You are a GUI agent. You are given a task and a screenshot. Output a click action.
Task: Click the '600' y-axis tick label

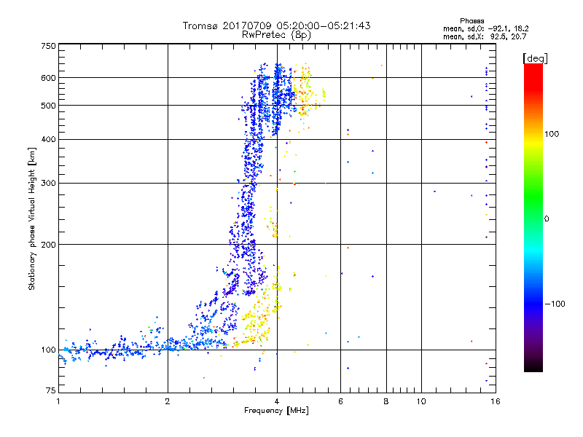[48, 78]
